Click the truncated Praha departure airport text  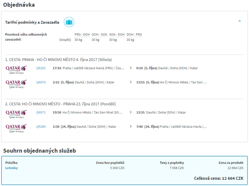point(94,68)
